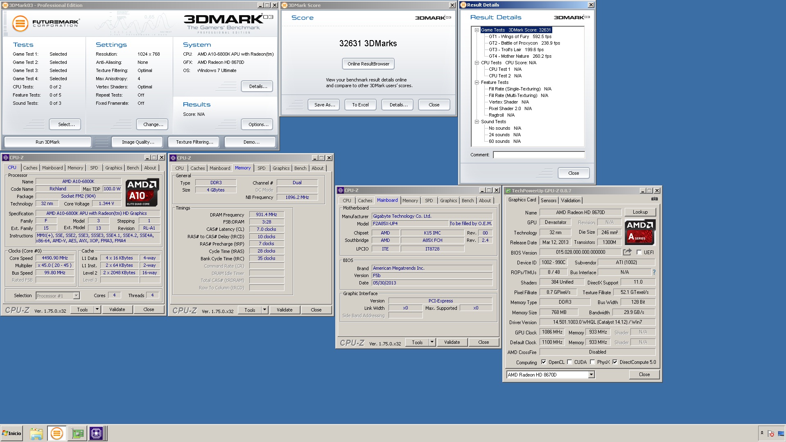786x442 pixels.
Task: Click the To Excel button
Action: pos(360,105)
